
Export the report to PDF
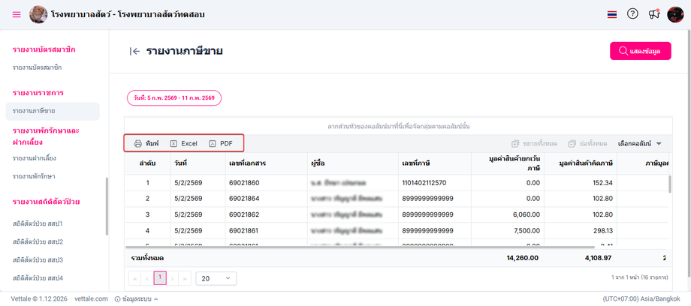point(221,143)
